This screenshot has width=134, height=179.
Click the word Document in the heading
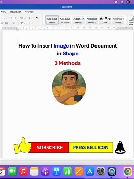[x=104, y=46]
